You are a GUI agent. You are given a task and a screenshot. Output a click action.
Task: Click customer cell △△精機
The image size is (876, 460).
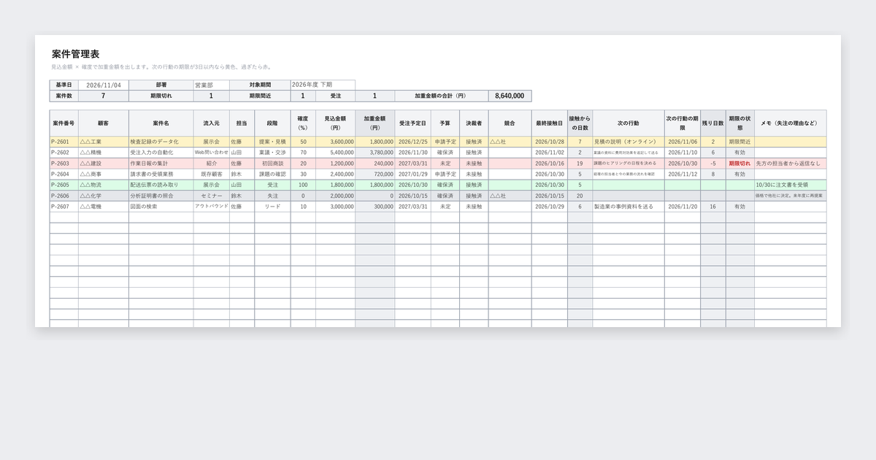point(104,153)
